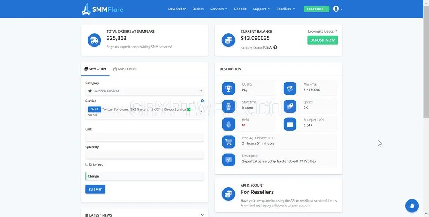This screenshot has height=217, width=429.
Task: Click the water drop Refill icon
Action: click(x=229, y=124)
